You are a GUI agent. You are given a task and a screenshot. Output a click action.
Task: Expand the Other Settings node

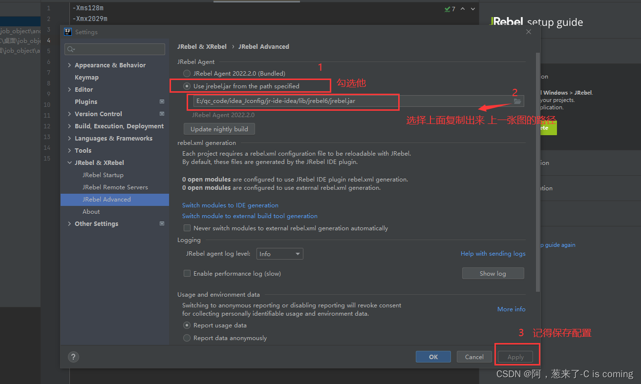[x=69, y=223]
